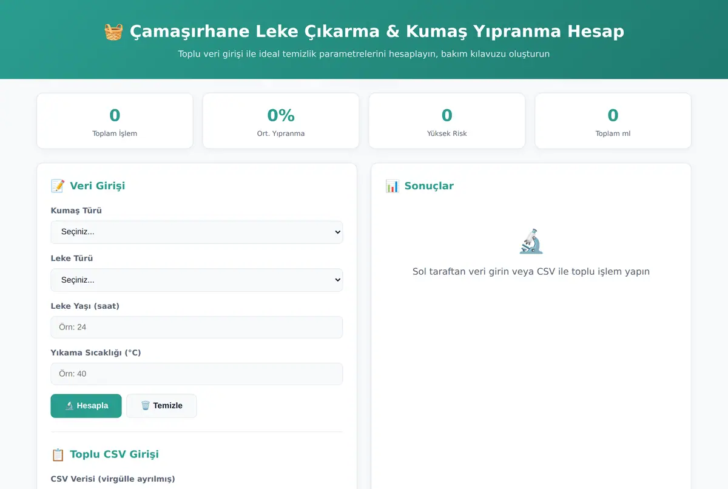Click the 'Yıkama Sıcaklığı (°C)' label

coord(96,352)
